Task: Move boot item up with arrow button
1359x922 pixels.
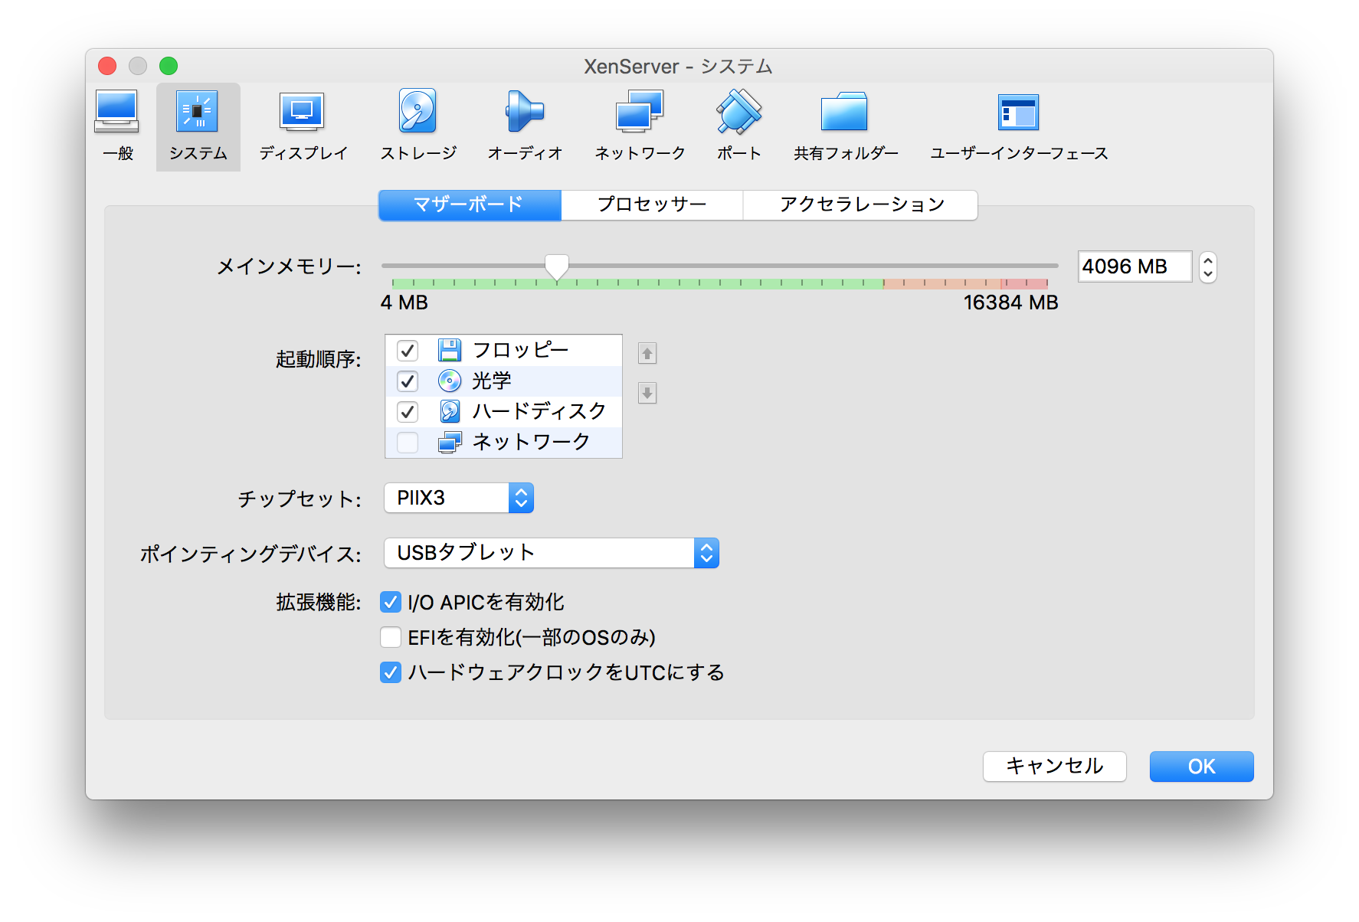Action: [x=647, y=353]
